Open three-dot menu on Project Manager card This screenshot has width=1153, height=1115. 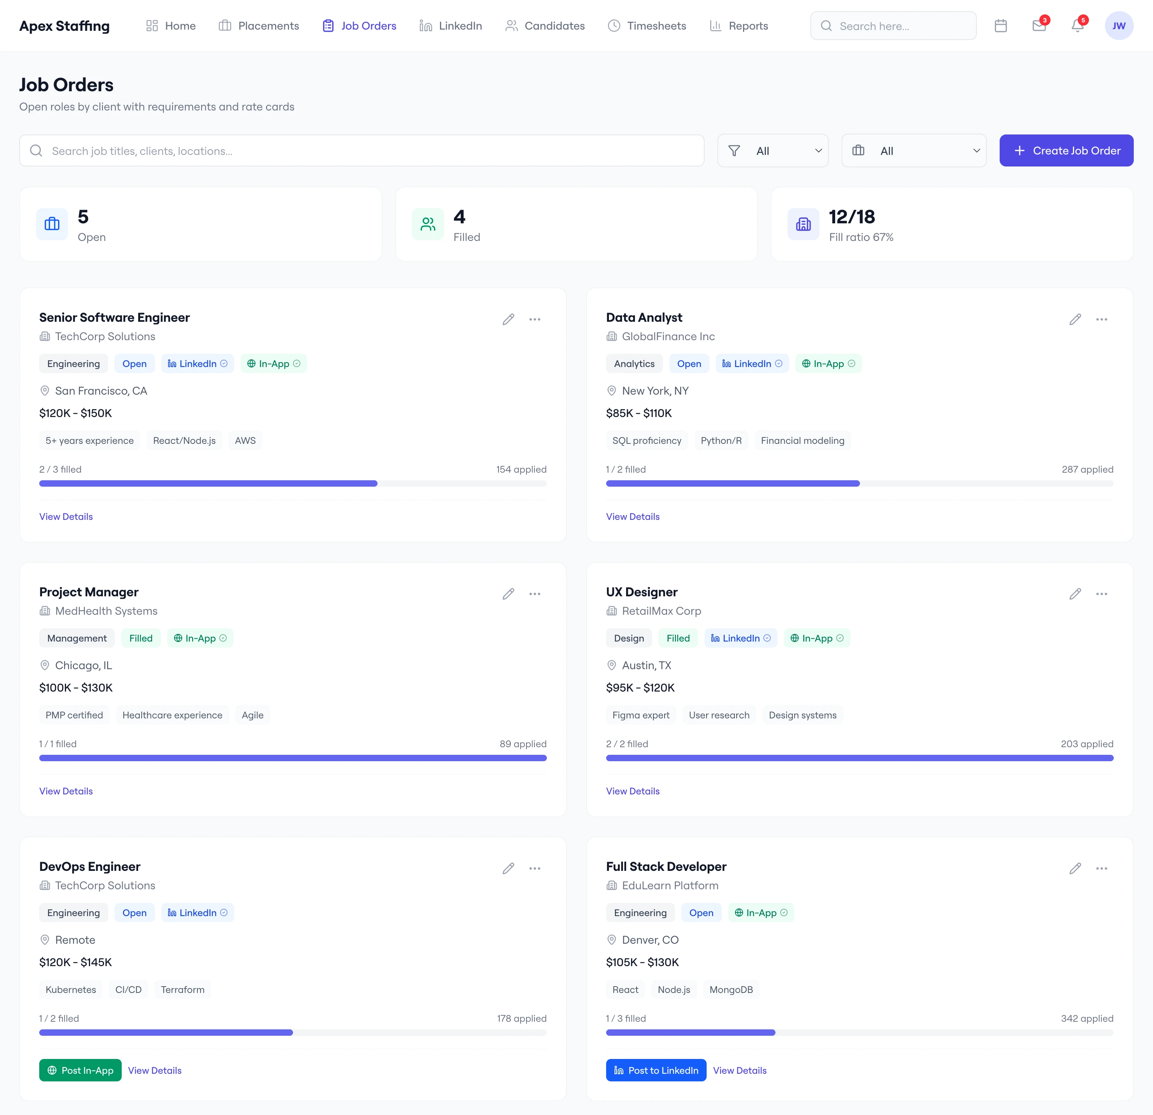534,594
